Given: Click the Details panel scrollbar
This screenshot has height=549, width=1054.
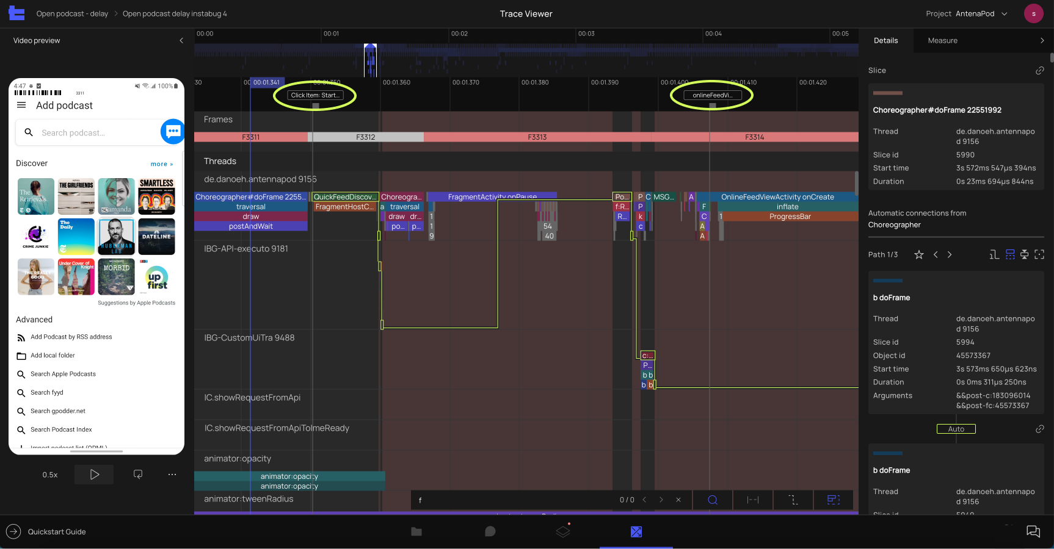Looking at the screenshot, I should [x=1052, y=58].
